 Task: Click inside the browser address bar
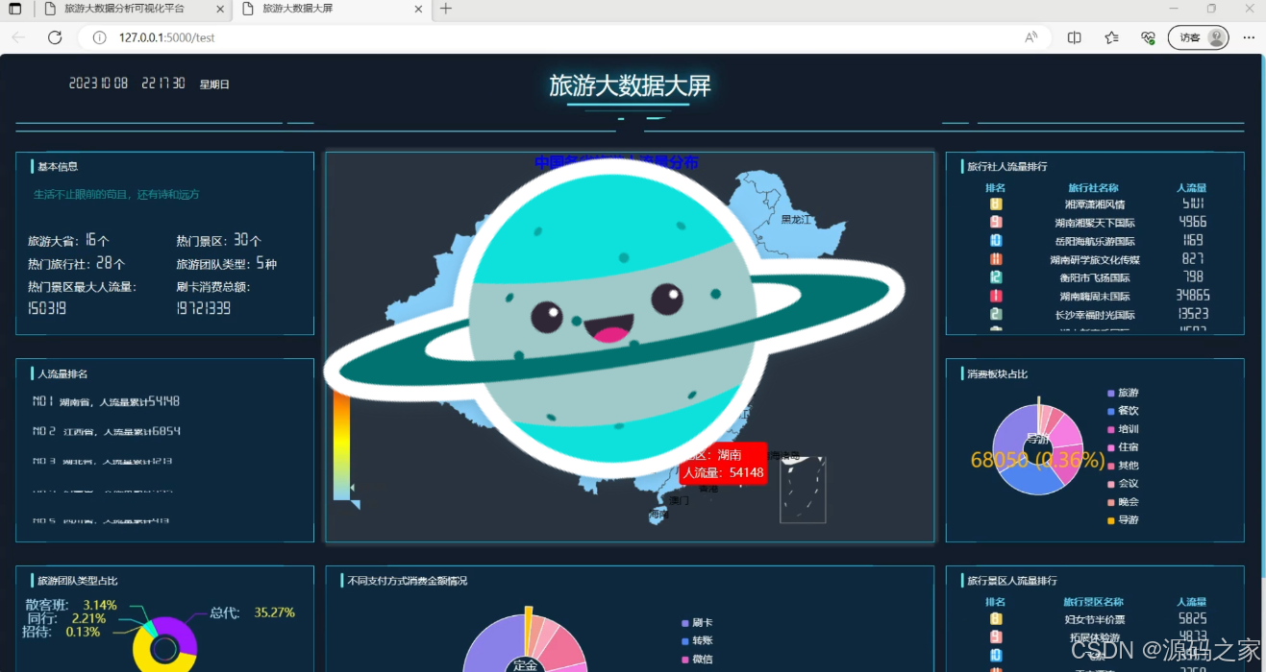[x=288, y=36]
